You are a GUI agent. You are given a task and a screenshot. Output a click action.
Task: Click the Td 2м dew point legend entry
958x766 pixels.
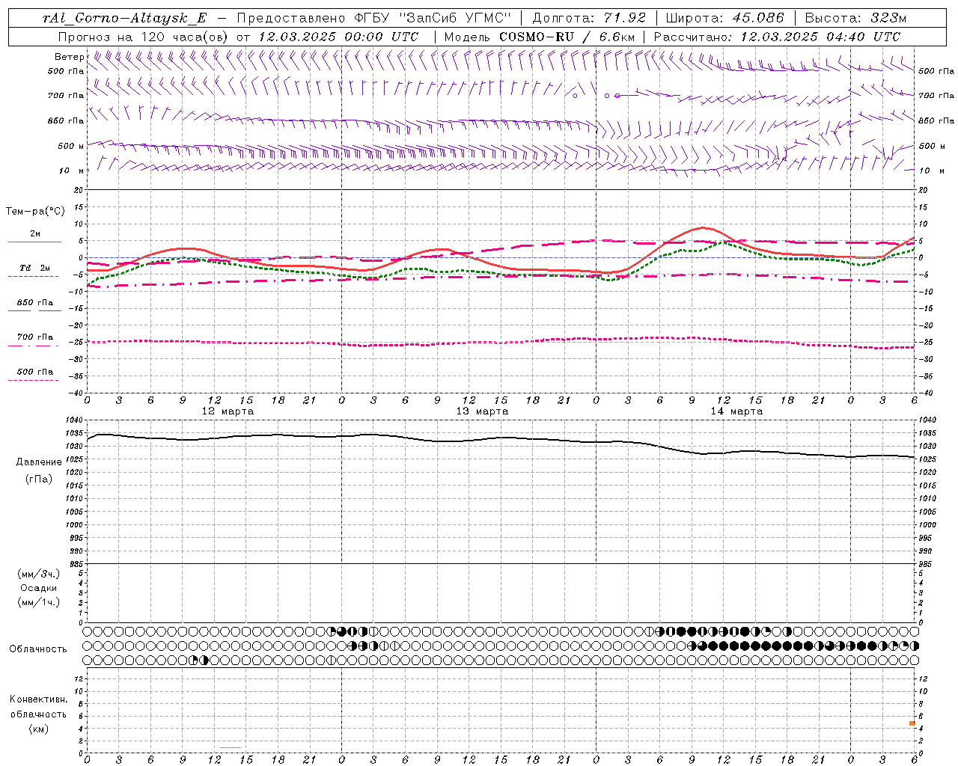pyautogui.click(x=34, y=268)
